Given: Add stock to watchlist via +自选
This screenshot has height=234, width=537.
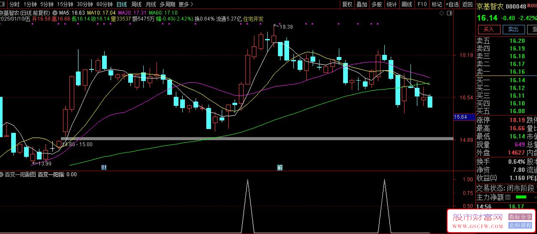Looking at the screenshot, I should pyautogui.click(x=452, y=4).
